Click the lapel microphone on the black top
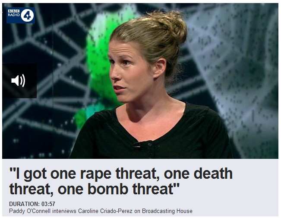This screenshot has height=219, width=281. (137, 145)
